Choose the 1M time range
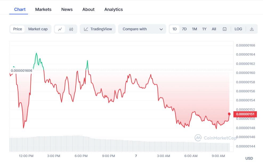This screenshot has height=165, width=263. pos(195,29)
